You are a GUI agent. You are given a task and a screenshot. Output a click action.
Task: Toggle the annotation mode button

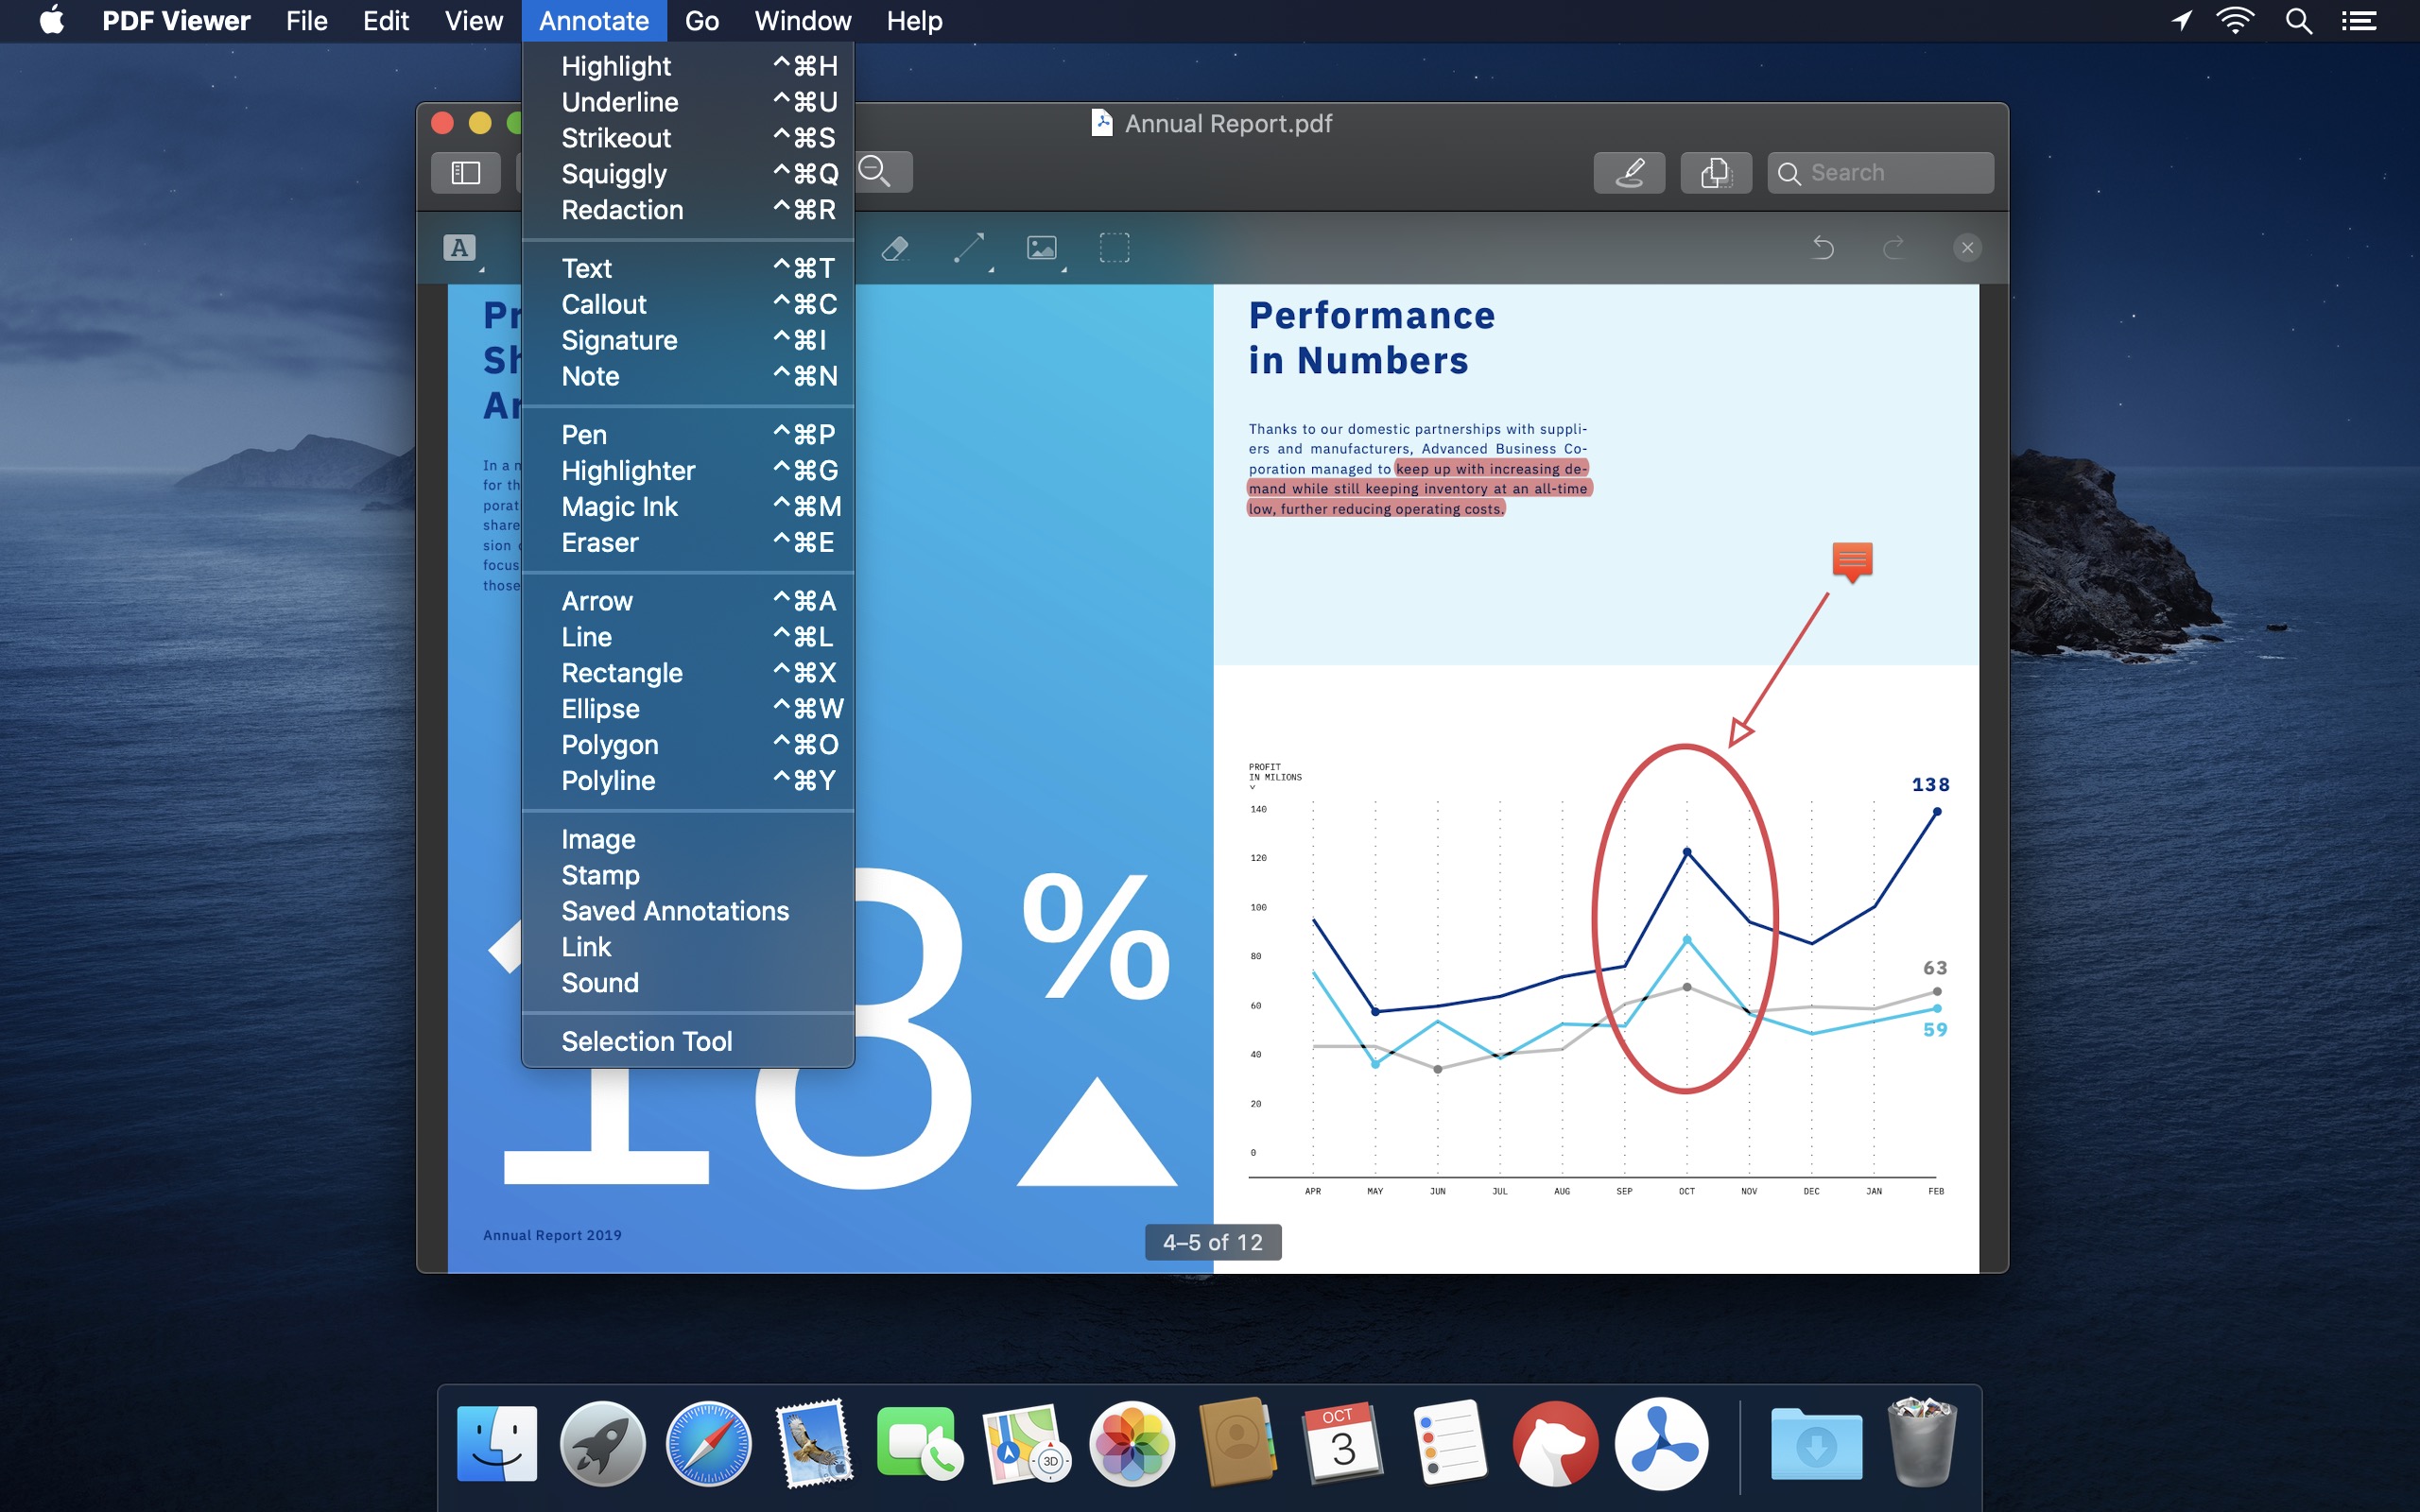1629,169
